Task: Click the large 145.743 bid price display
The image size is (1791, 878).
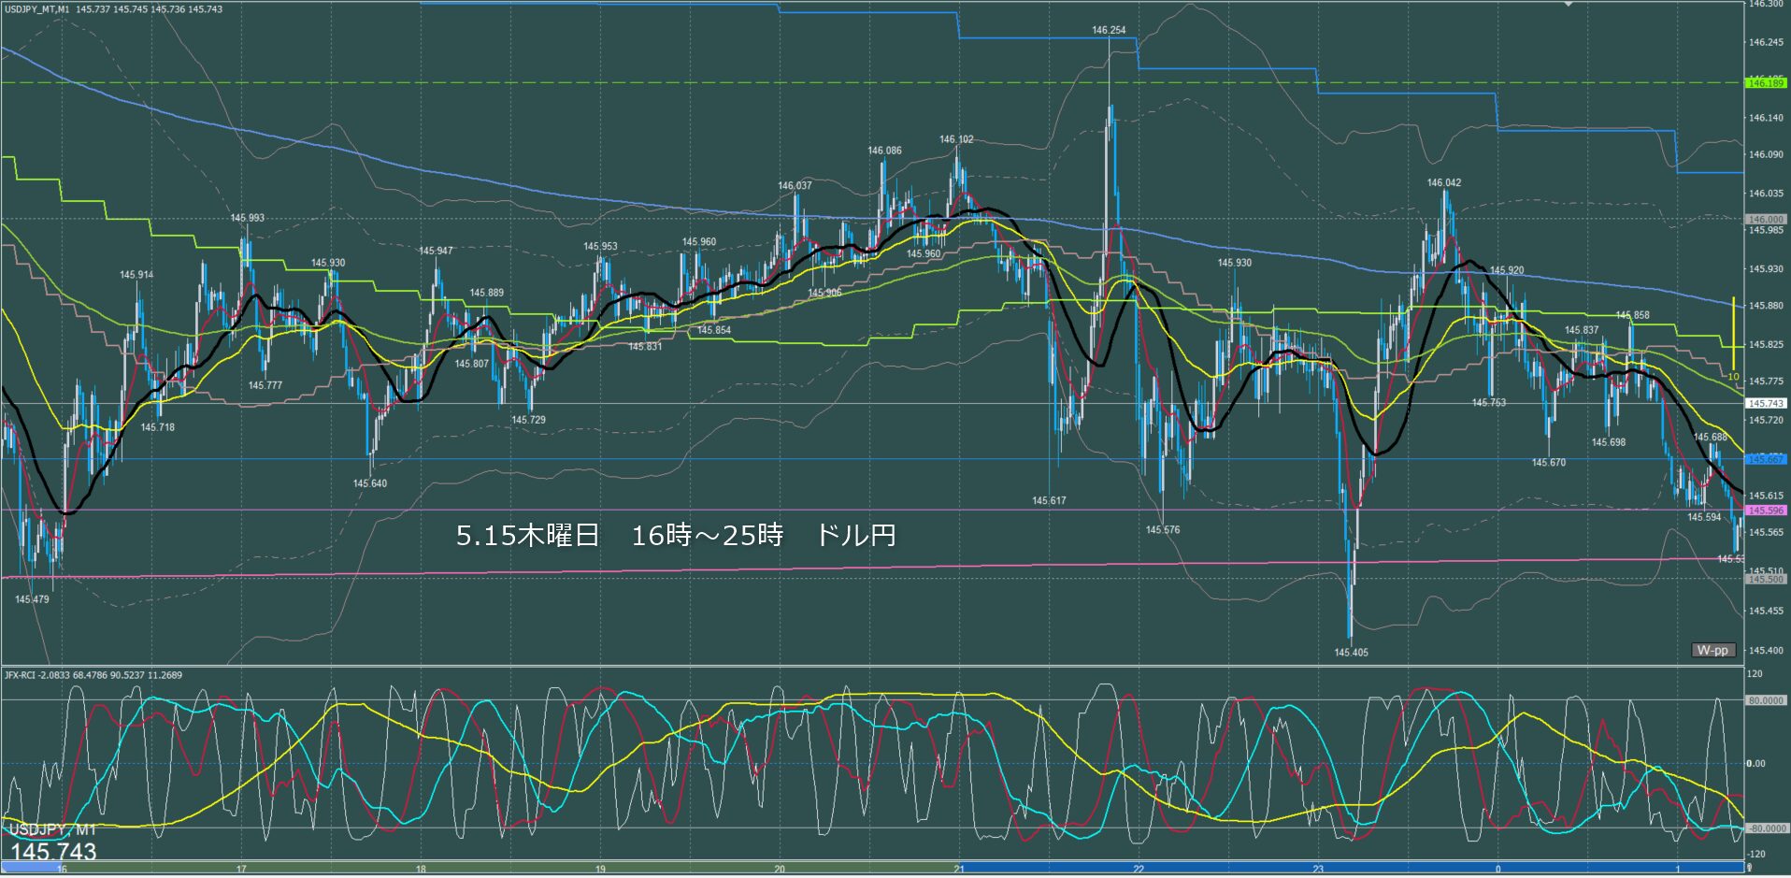Action: pos(53,851)
